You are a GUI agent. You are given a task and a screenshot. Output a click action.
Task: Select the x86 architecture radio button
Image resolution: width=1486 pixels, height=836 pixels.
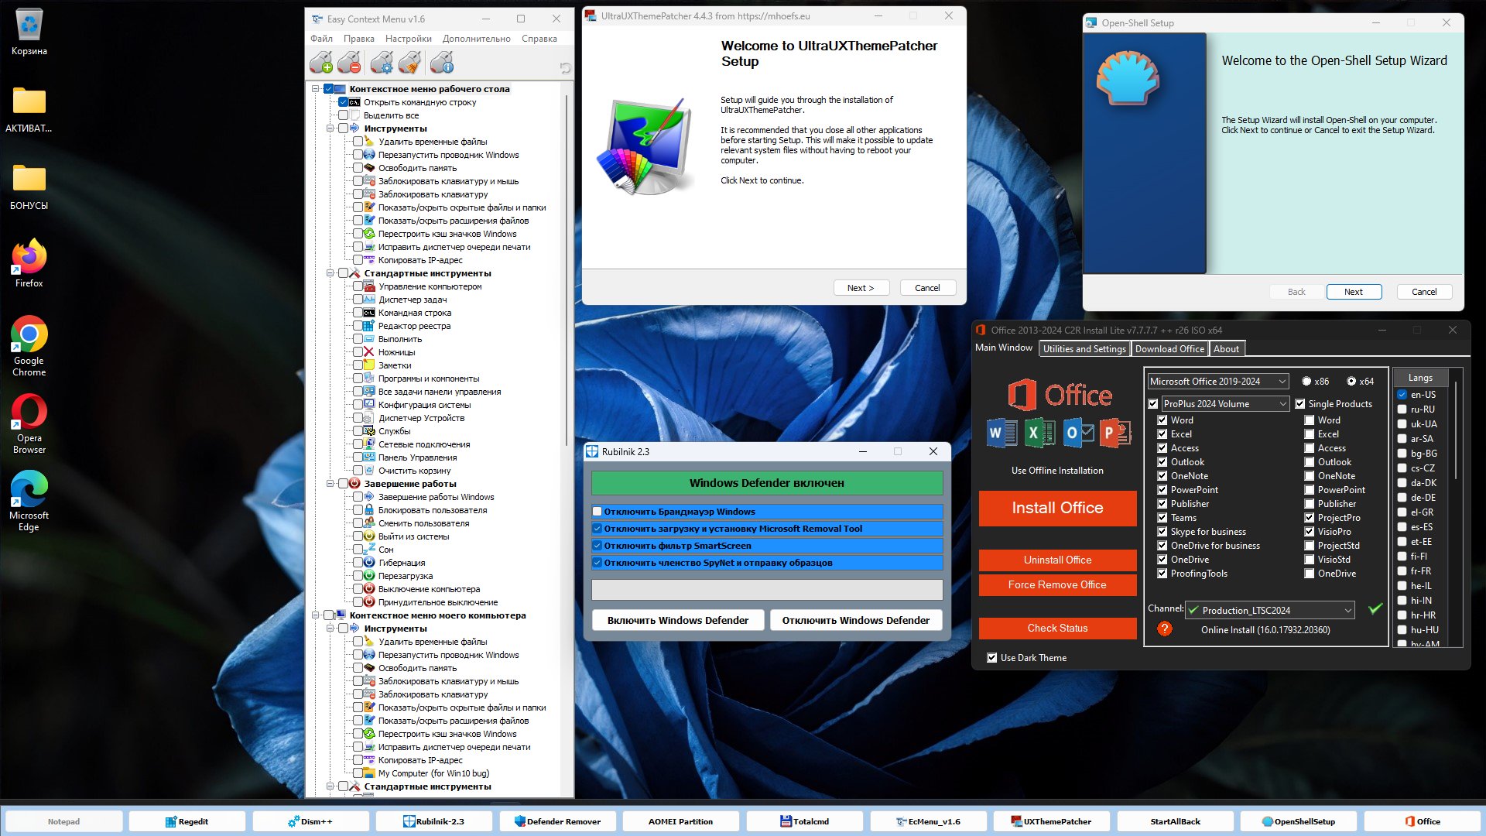tap(1306, 382)
